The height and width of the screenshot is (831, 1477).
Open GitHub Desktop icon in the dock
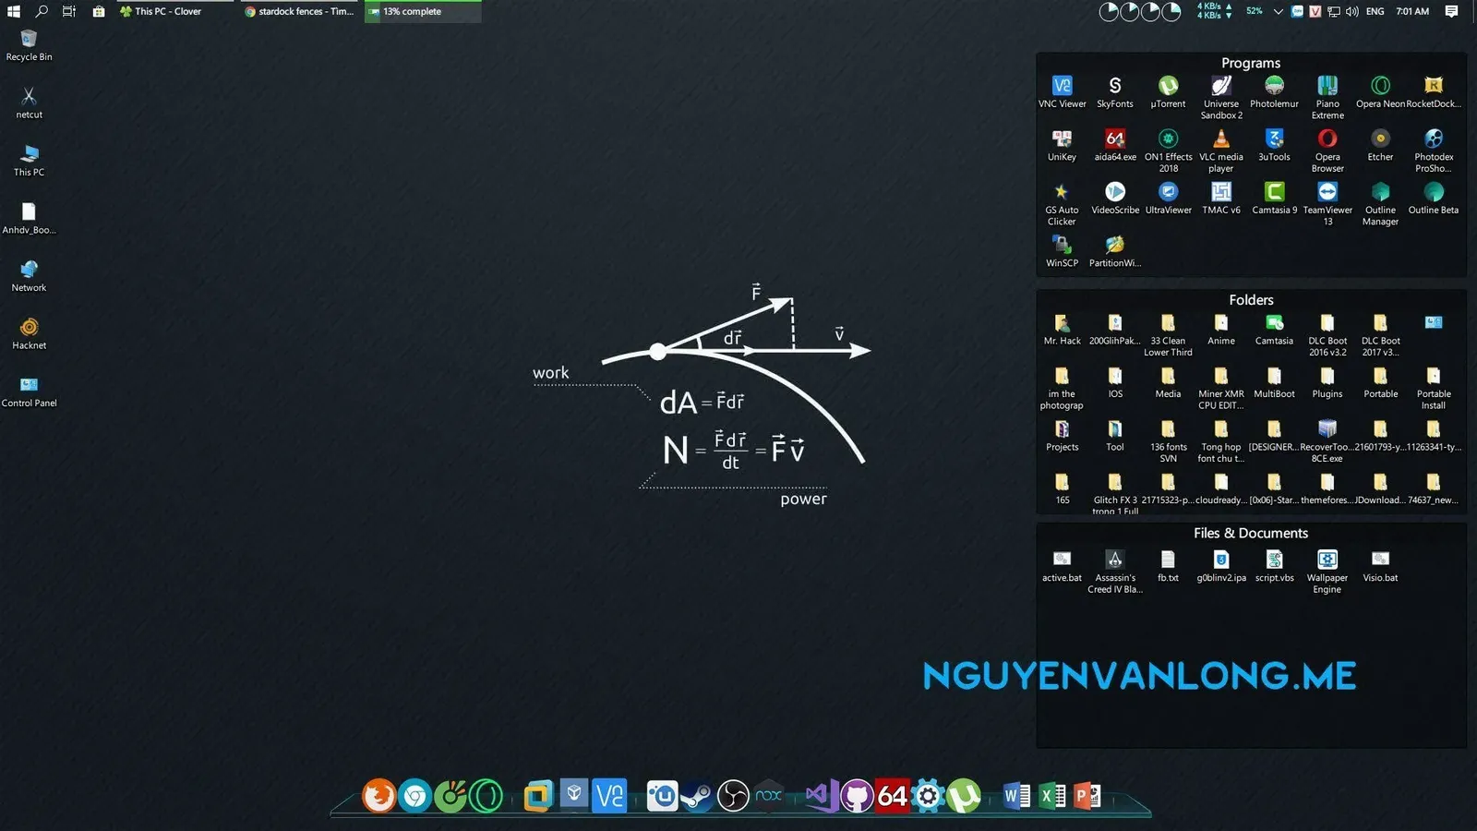pyautogui.click(x=857, y=796)
